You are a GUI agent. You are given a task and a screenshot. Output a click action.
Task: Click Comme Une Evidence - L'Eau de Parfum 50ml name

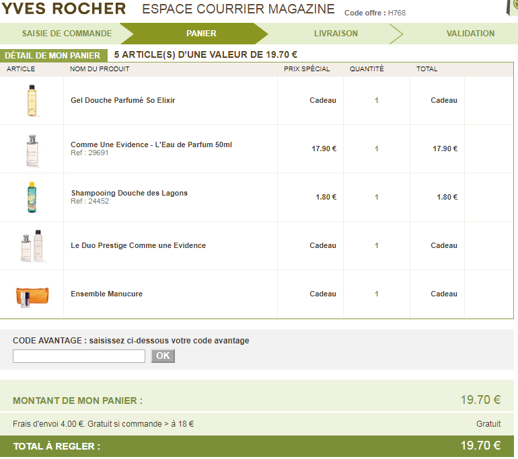[x=151, y=144]
